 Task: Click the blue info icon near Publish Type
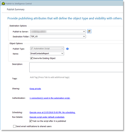tap(67, 49)
